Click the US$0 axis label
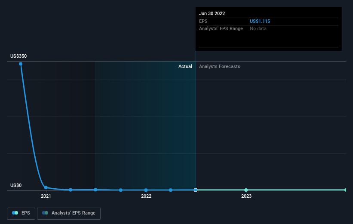This screenshot has width=353, height=224. (16, 185)
